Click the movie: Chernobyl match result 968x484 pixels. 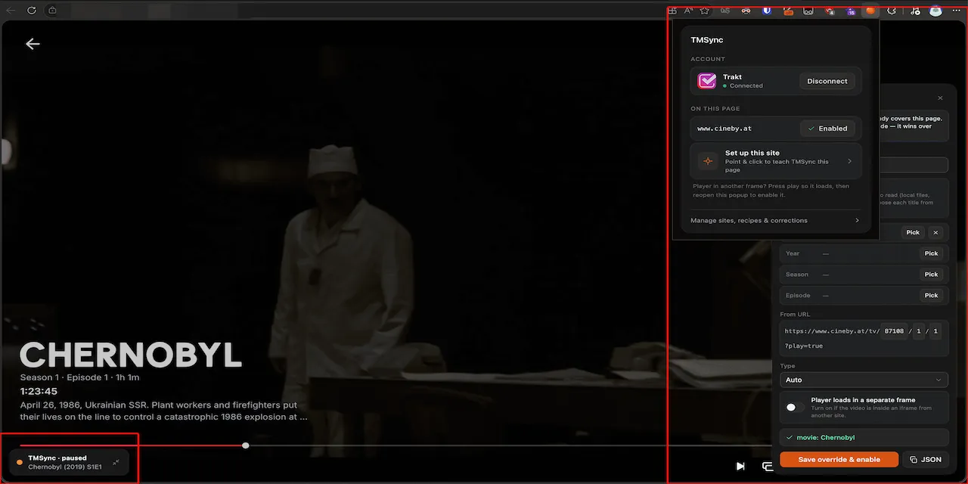pyautogui.click(x=864, y=438)
